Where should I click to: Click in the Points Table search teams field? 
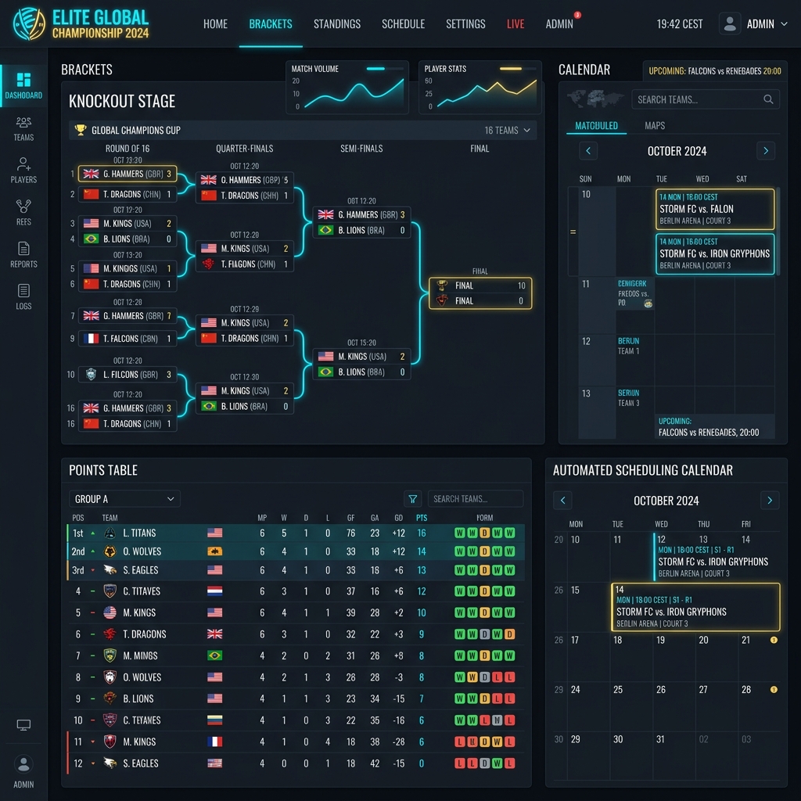tap(475, 498)
